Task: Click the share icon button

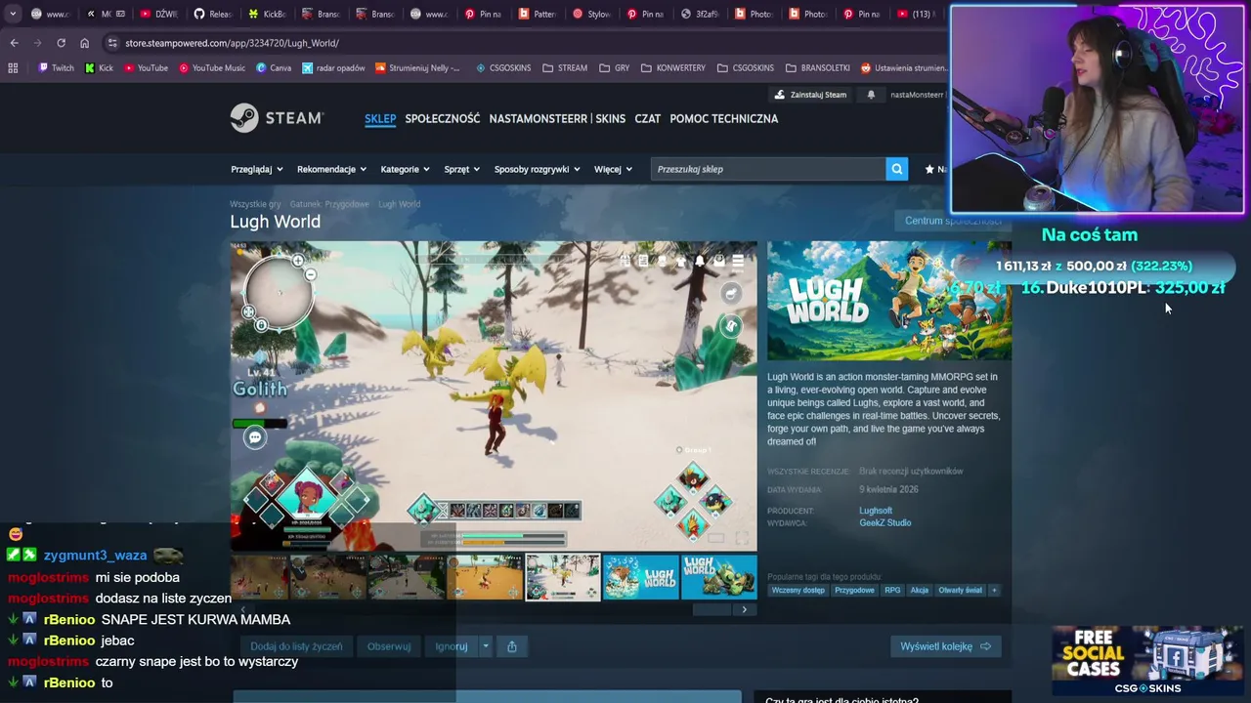Action: tap(512, 646)
